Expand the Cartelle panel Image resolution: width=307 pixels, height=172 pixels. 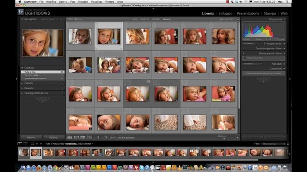click(22, 83)
